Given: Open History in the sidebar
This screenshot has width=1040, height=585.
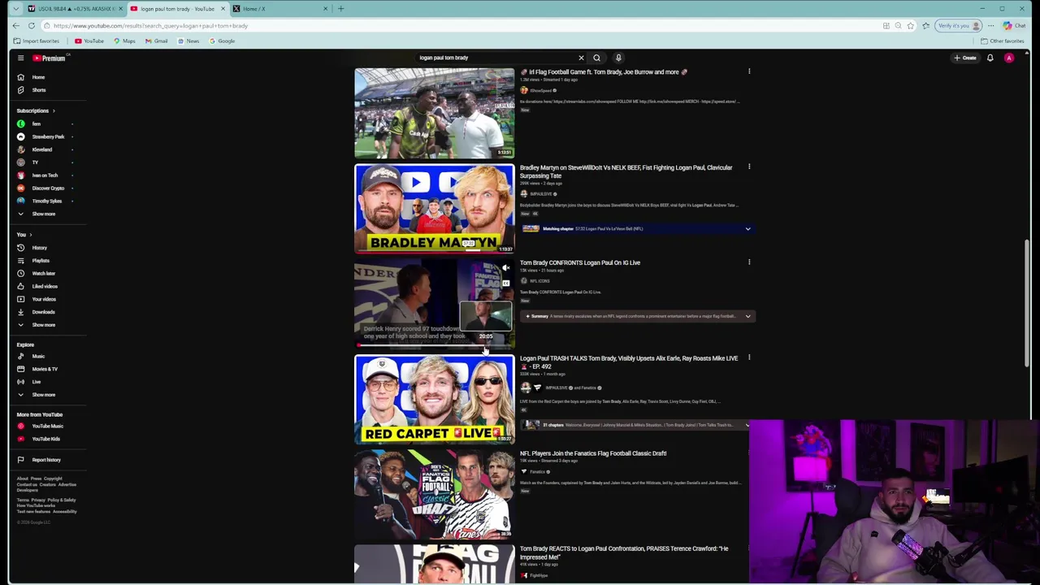Looking at the screenshot, I should coord(39,248).
